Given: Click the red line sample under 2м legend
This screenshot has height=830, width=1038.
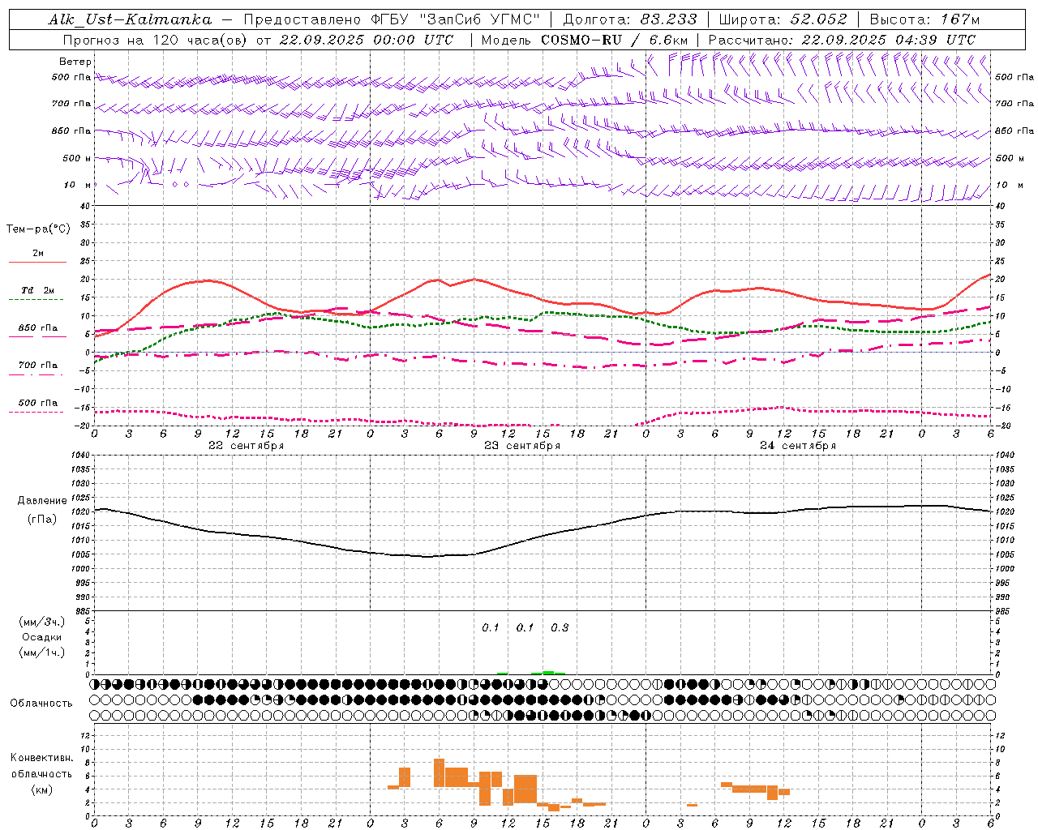Looking at the screenshot, I should pyautogui.click(x=37, y=263).
